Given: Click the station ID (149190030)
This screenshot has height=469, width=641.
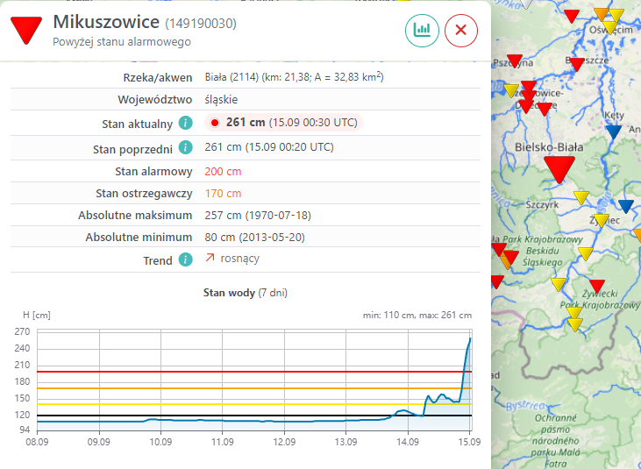Looking at the screenshot, I should point(201,24).
